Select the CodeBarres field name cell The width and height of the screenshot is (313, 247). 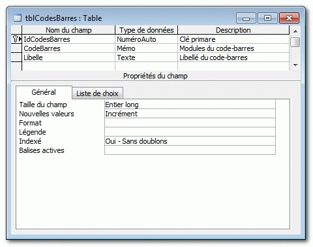pos(68,48)
